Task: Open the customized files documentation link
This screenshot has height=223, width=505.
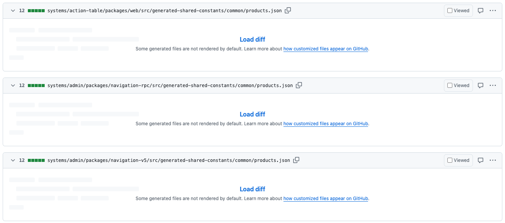Action: tap(326, 48)
